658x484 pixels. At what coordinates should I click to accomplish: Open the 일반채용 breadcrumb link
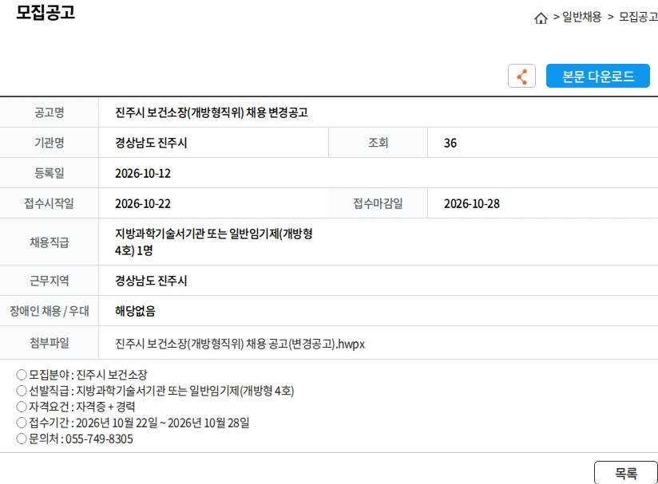tap(581, 17)
